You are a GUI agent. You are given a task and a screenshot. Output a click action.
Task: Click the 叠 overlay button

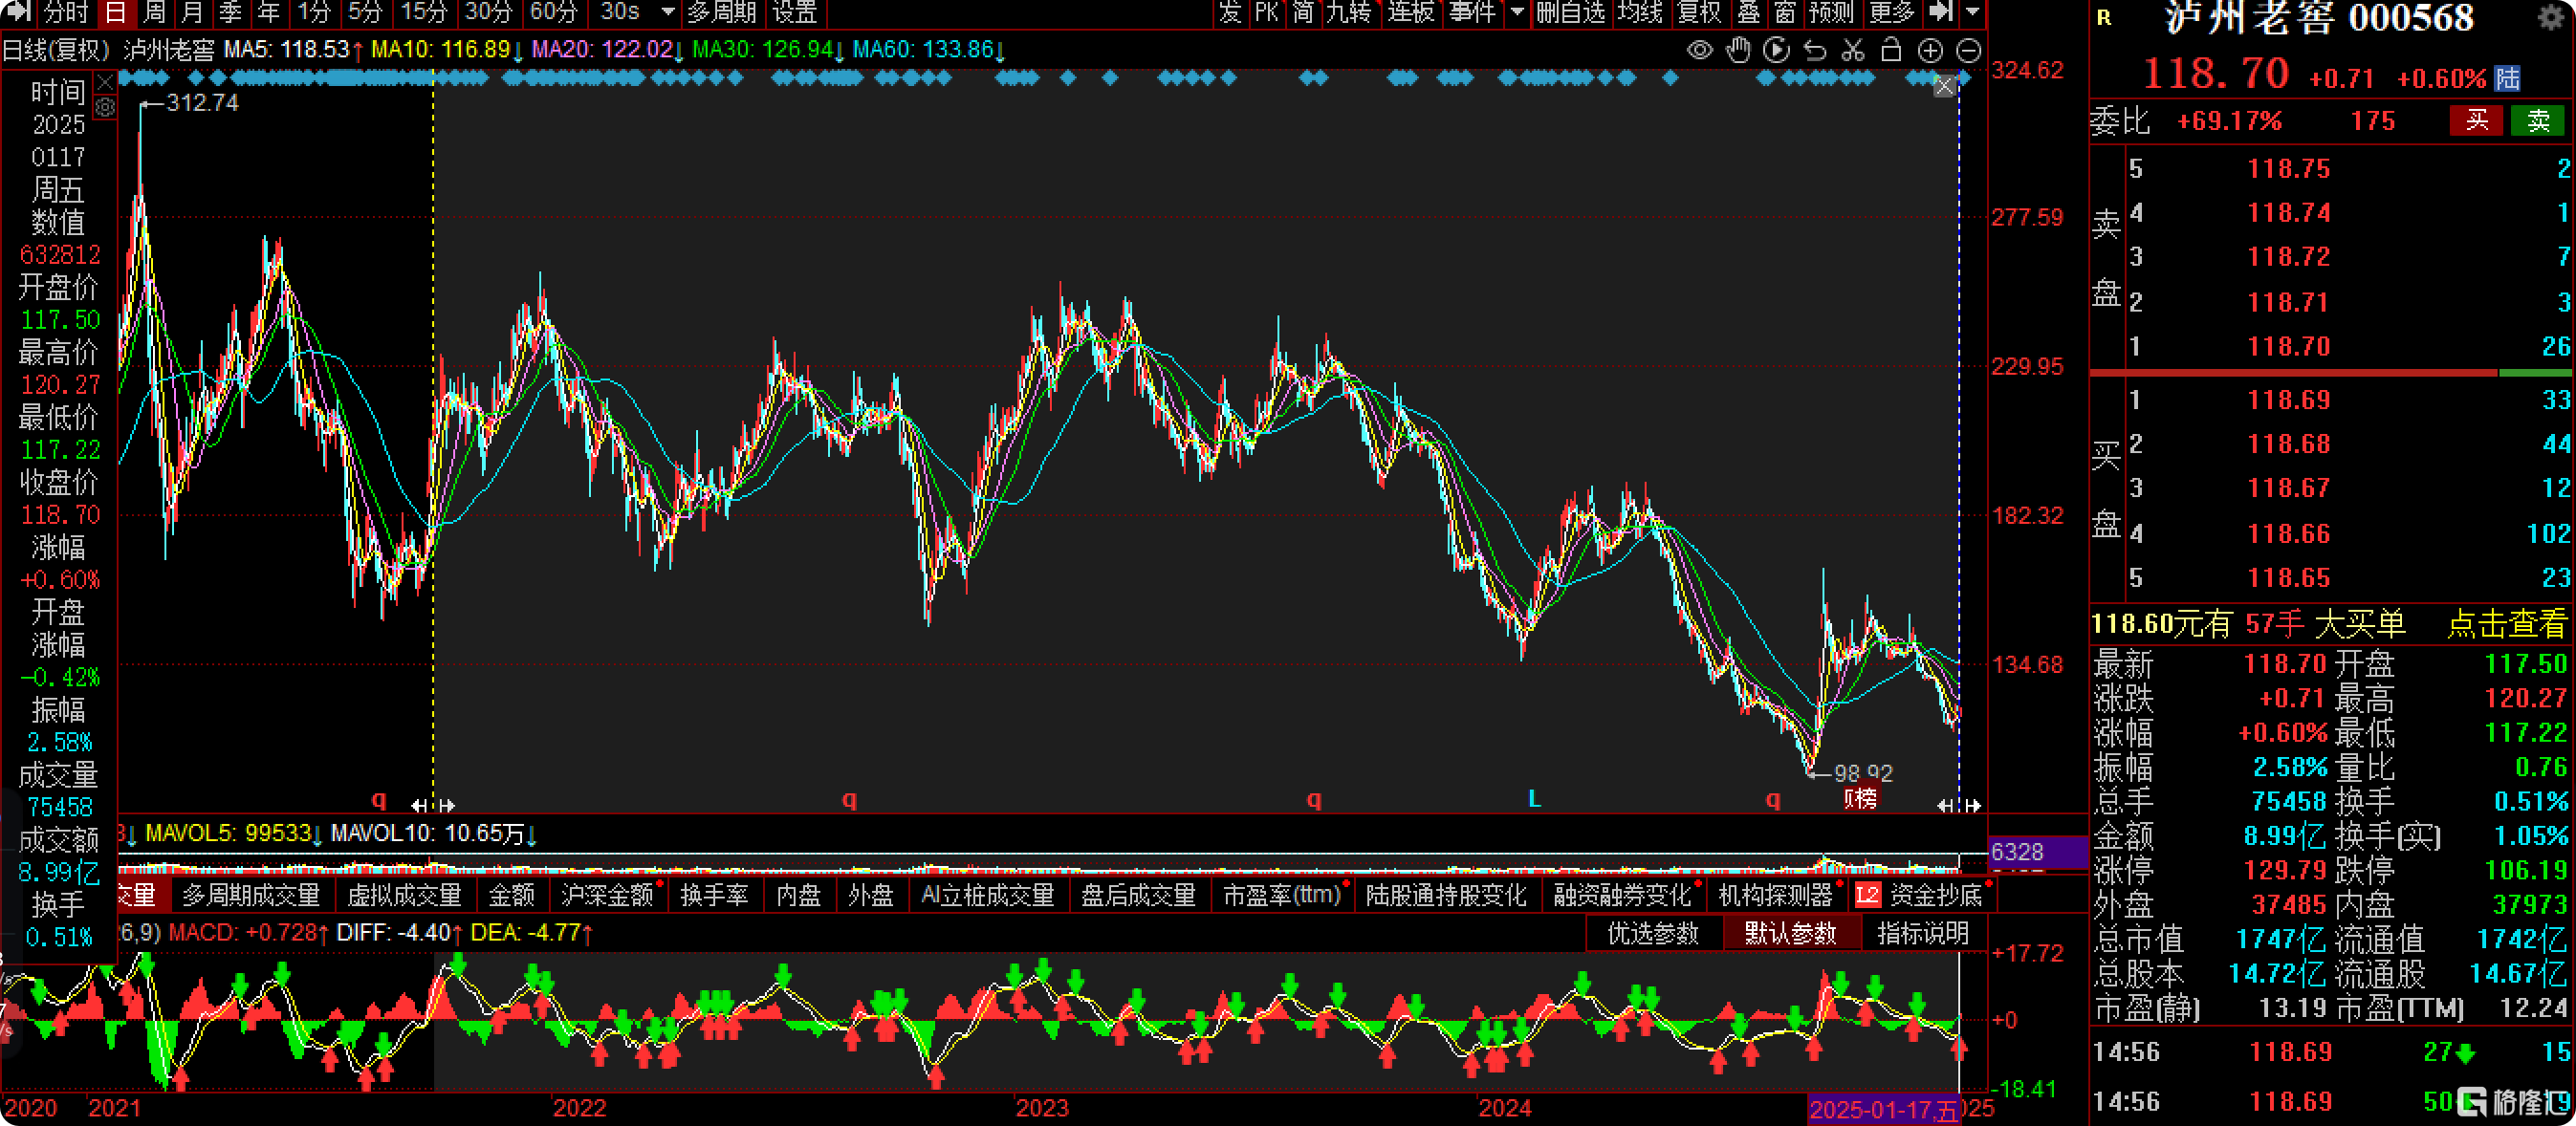pos(1749,12)
